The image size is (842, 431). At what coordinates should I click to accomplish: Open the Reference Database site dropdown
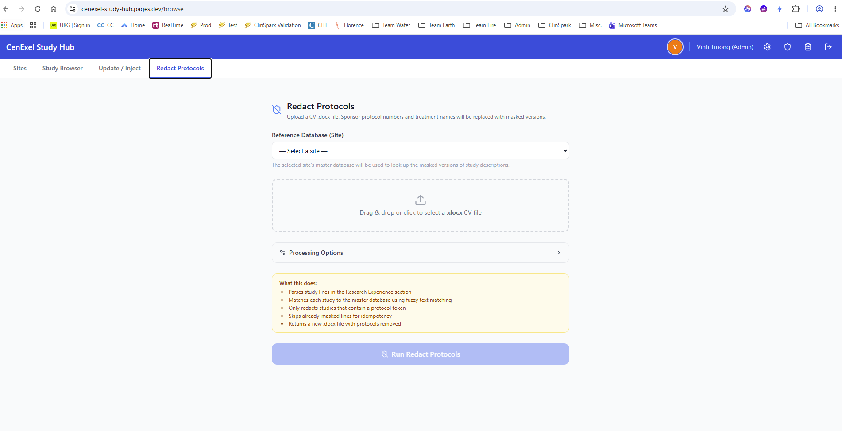point(421,151)
